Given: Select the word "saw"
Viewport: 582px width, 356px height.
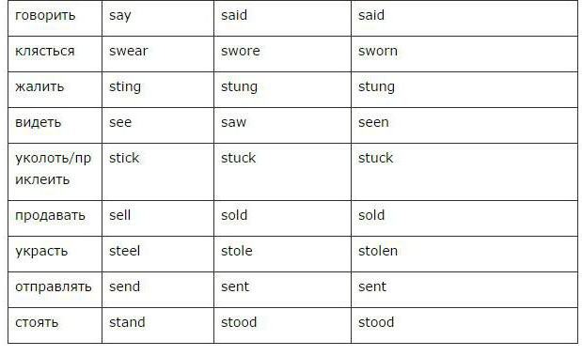Looking at the screenshot, I should point(233,122).
